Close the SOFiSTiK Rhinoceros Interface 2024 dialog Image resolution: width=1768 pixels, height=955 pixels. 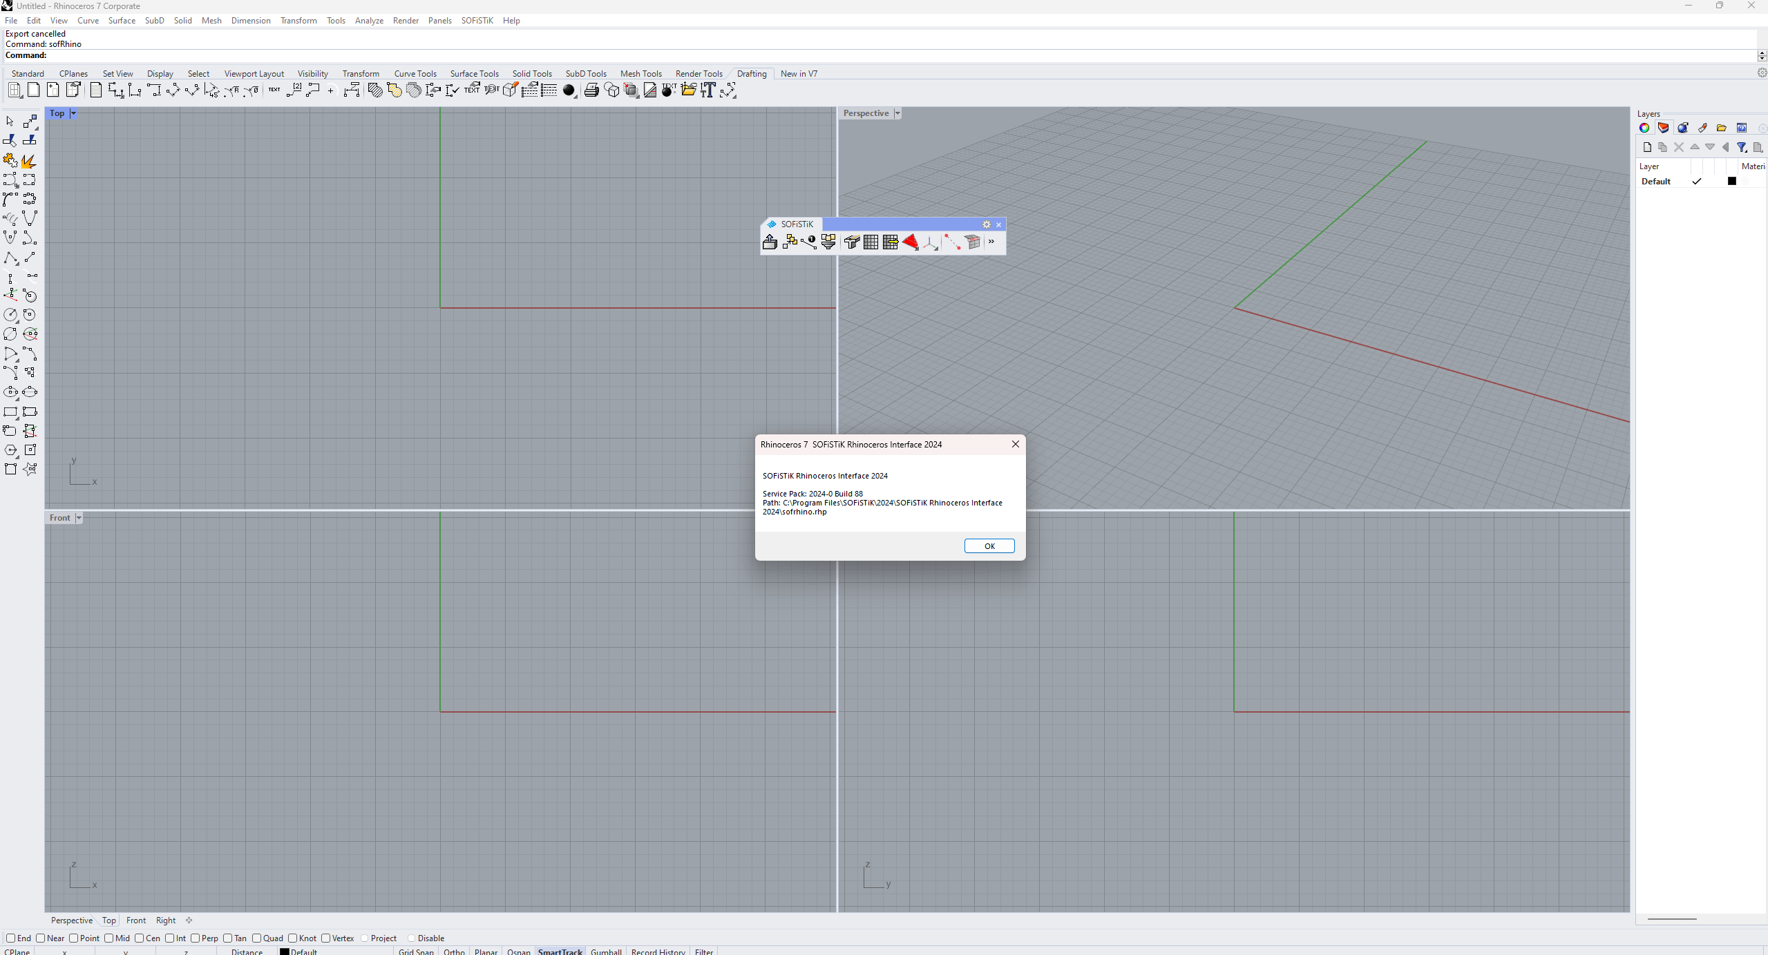[1016, 444]
